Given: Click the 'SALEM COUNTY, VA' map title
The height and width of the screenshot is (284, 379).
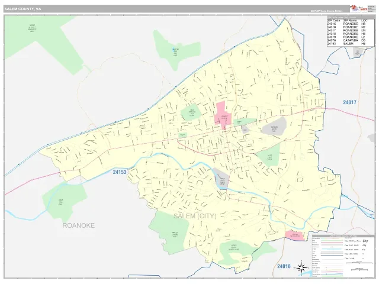Looking at the screenshot, I should [23, 9].
